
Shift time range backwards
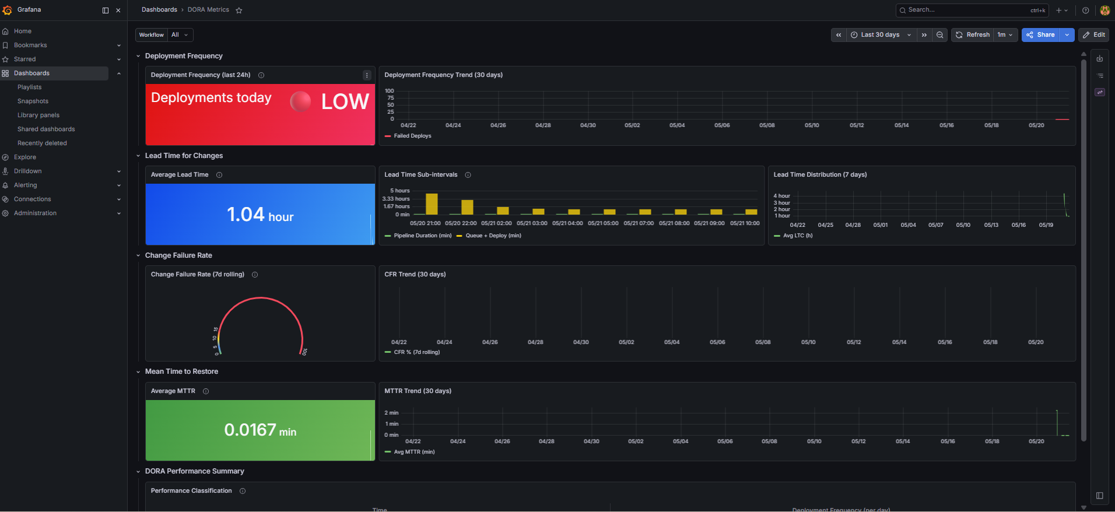pos(839,35)
